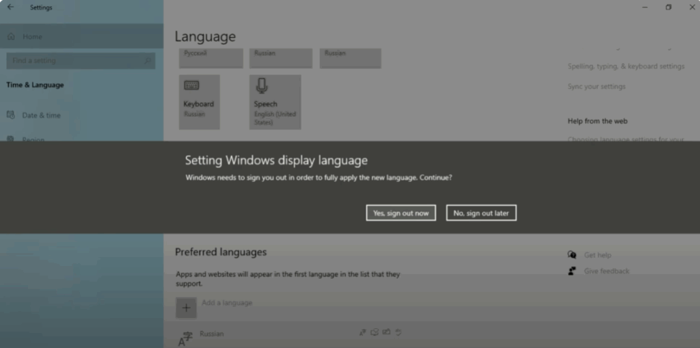
Task: Click the Add a language plus button
Action: point(186,308)
